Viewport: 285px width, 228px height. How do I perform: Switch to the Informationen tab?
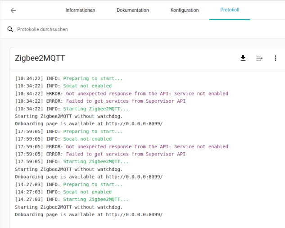tap(80, 10)
